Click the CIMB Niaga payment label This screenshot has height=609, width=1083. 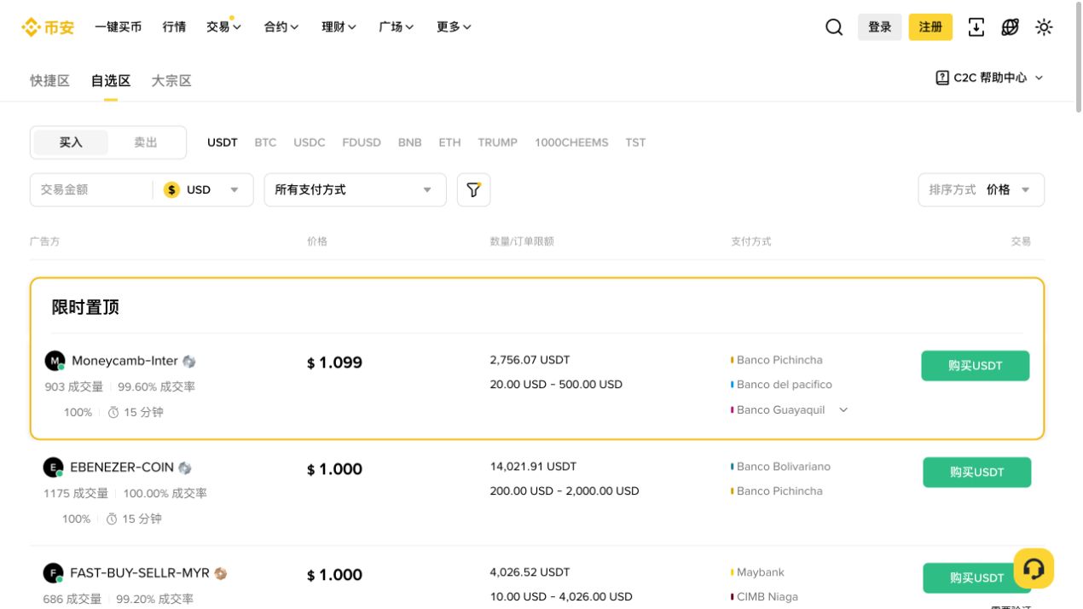click(x=767, y=597)
